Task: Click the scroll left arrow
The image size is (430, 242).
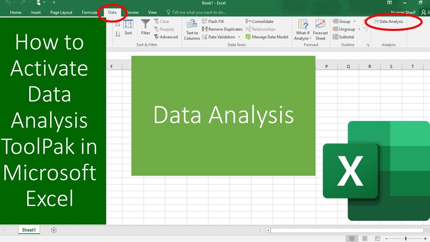Action: (268, 230)
